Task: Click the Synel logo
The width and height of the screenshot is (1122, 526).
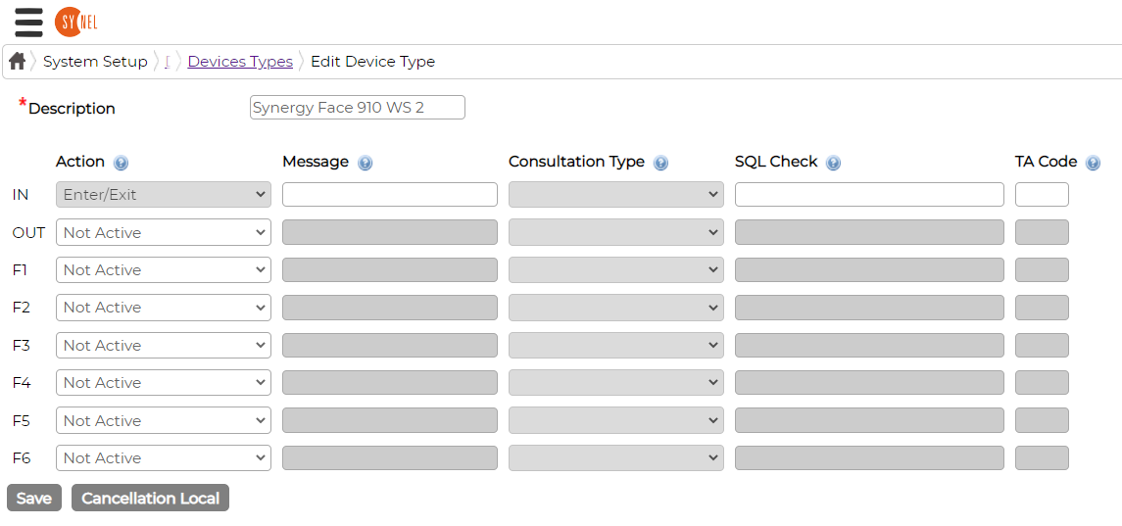Action: 75,23
